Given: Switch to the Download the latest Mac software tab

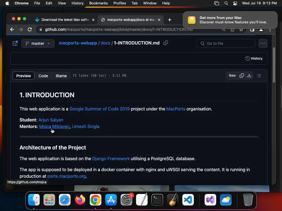Looking at the screenshot, I should click(65, 20).
